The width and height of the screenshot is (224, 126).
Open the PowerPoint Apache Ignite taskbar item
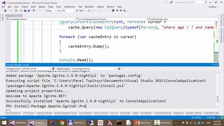tap(143, 123)
